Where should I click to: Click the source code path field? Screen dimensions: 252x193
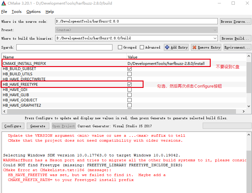coord(136,21)
